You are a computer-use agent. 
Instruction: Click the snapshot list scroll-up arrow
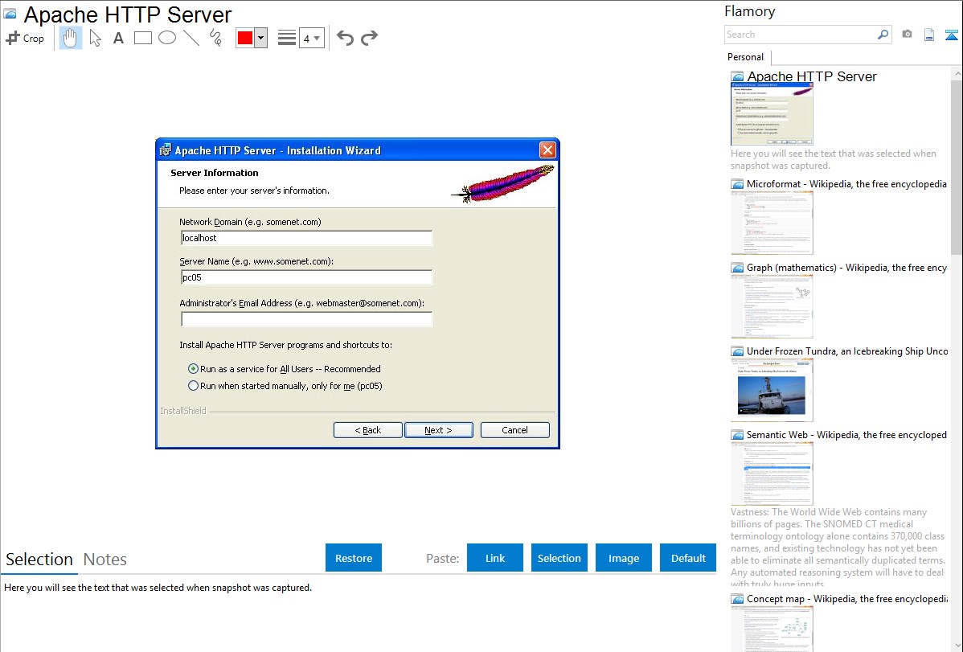coord(957,73)
